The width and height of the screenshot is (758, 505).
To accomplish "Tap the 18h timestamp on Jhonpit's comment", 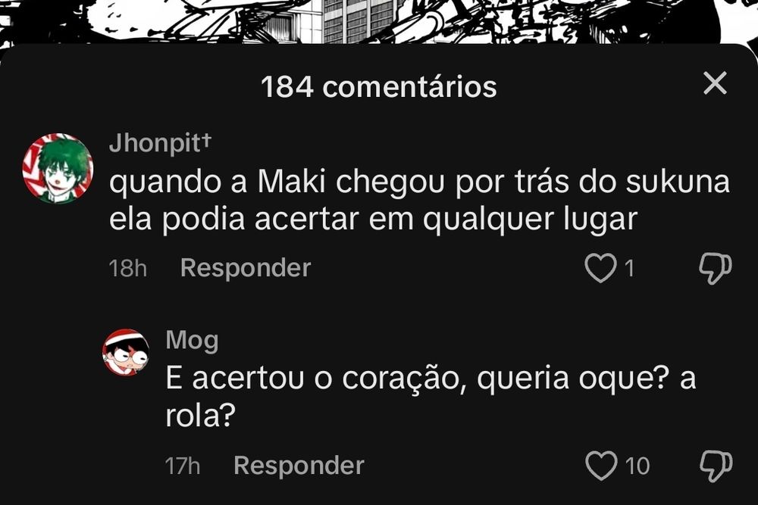I will click(x=127, y=268).
